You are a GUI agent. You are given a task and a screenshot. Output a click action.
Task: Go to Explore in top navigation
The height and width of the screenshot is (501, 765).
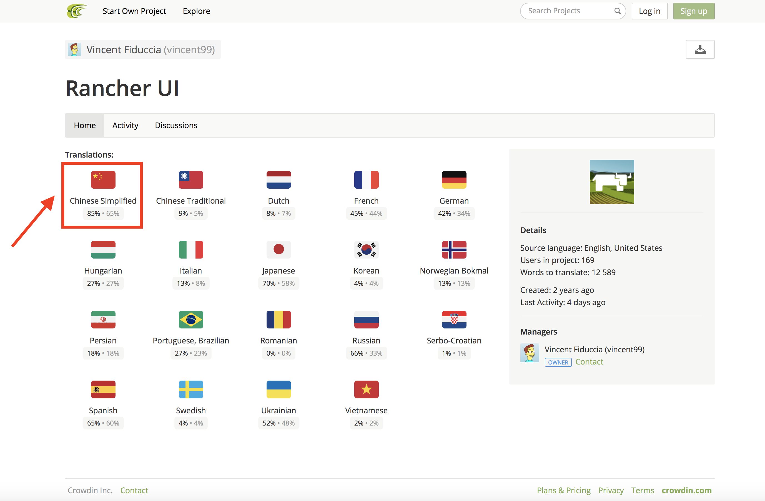196,11
